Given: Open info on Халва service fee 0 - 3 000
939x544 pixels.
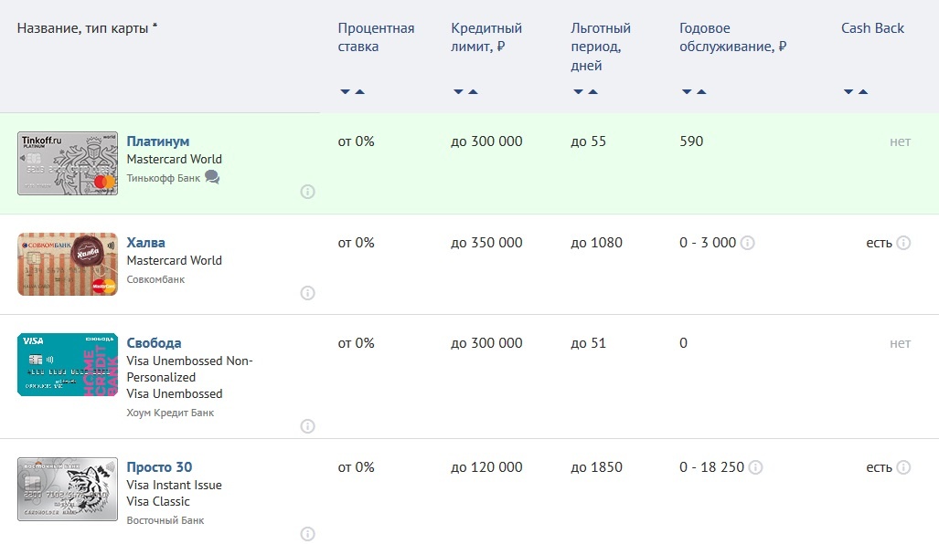Looking at the screenshot, I should [x=747, y=243].
